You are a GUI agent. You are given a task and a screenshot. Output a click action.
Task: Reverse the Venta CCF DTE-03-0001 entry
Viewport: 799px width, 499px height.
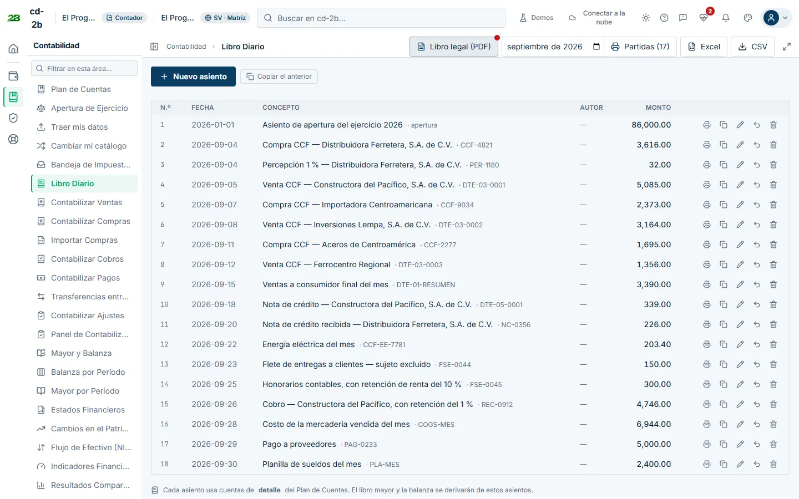click(x=757, y=185)
